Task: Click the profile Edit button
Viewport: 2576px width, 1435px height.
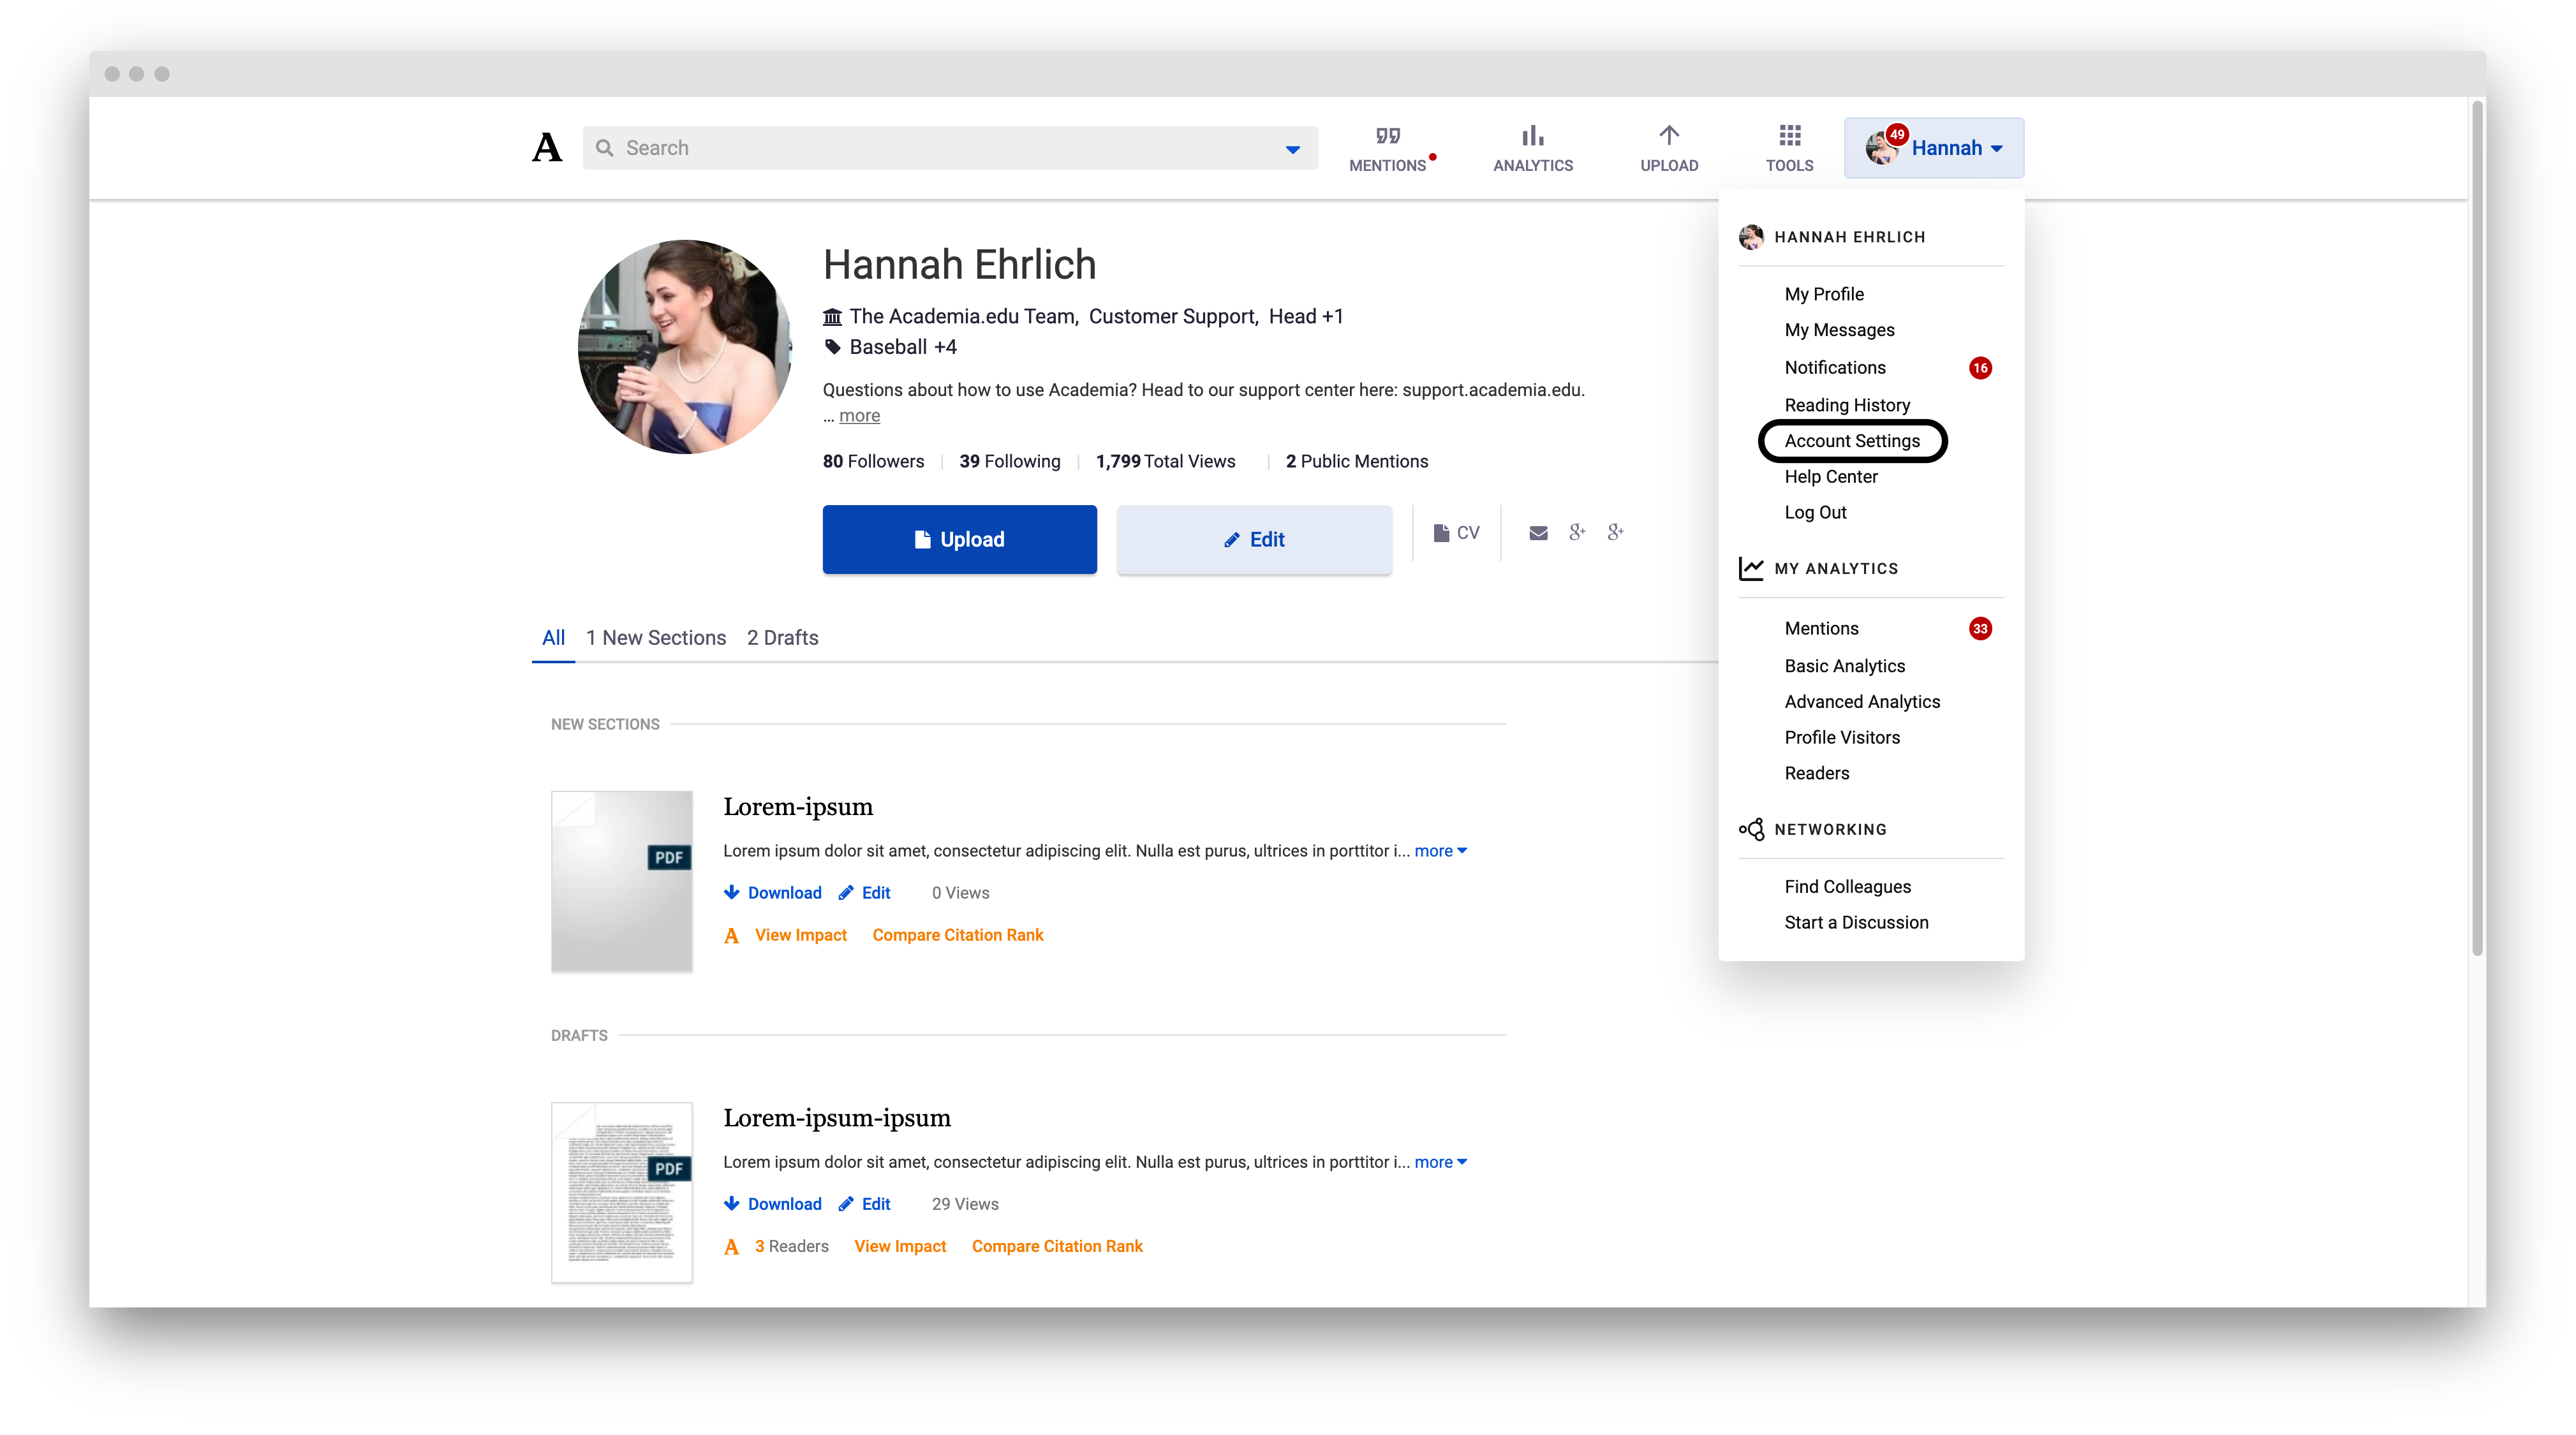Action: 1253,539
